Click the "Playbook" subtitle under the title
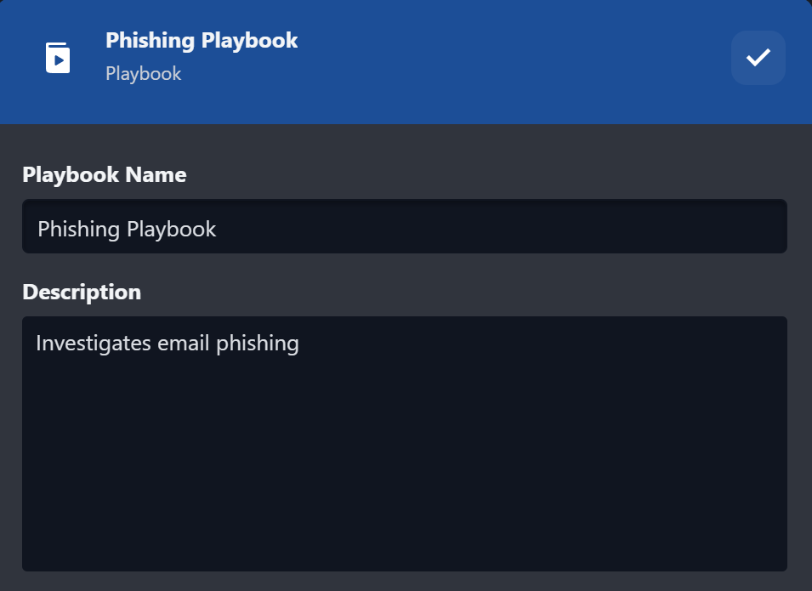 pos(143,74)
